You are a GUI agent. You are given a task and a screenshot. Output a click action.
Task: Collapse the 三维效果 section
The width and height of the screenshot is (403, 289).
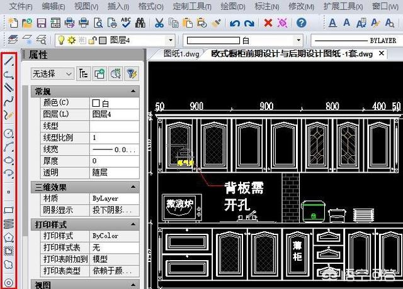133,187
